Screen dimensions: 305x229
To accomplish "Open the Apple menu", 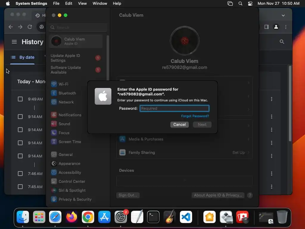I will 8,4.
